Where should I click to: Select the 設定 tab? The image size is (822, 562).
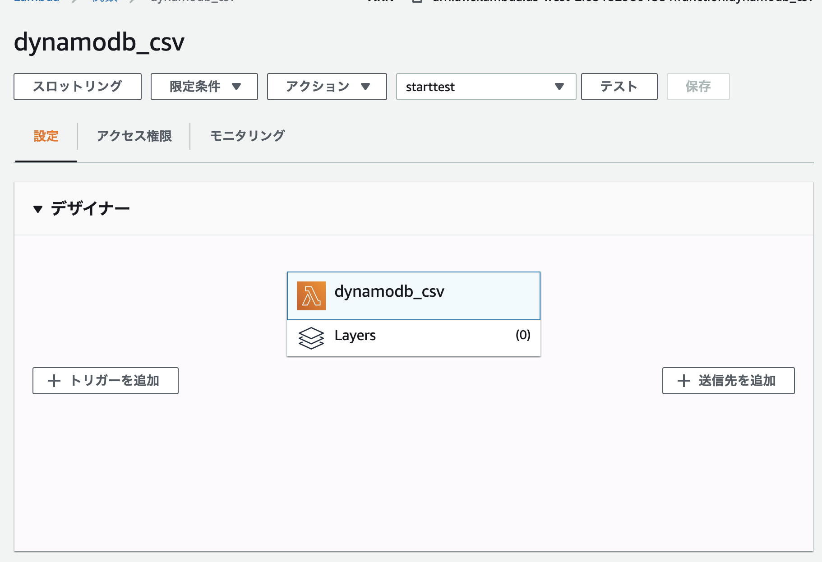46,136
